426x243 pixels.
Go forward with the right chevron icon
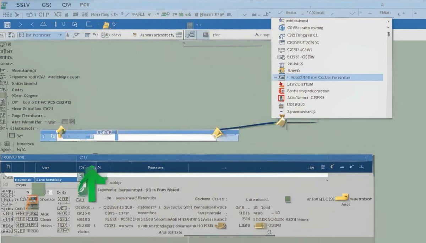point(20,24)
